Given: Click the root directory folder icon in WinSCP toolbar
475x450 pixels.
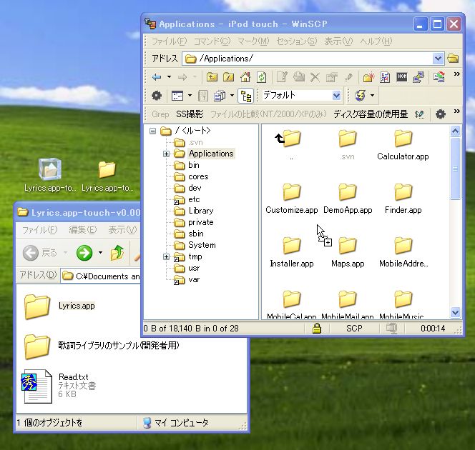Looking at the screenshot, I should tap(228, 77).
